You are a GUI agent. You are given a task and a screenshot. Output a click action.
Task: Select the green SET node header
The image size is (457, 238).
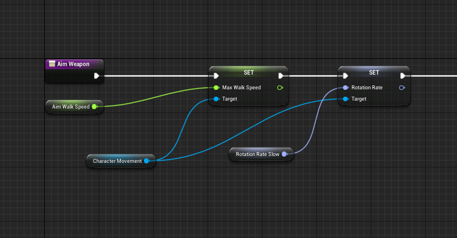(248, 72)
